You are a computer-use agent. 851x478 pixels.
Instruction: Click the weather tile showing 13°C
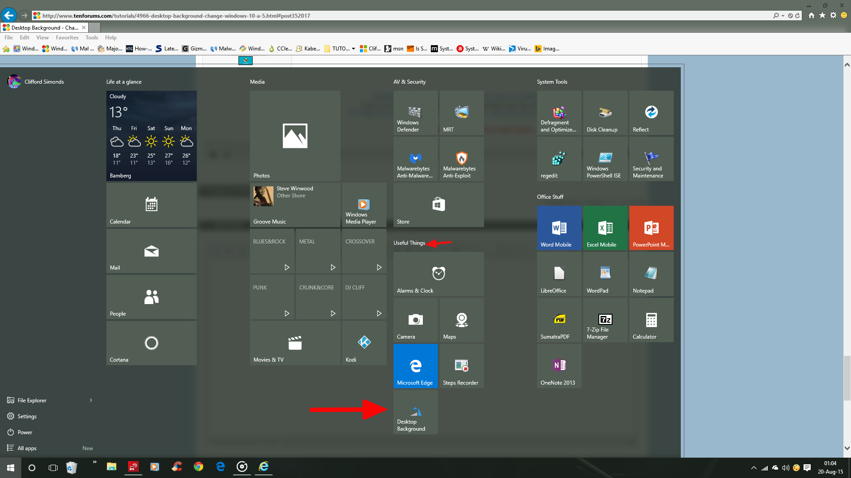pyautogui.click(x=151, y=135)
